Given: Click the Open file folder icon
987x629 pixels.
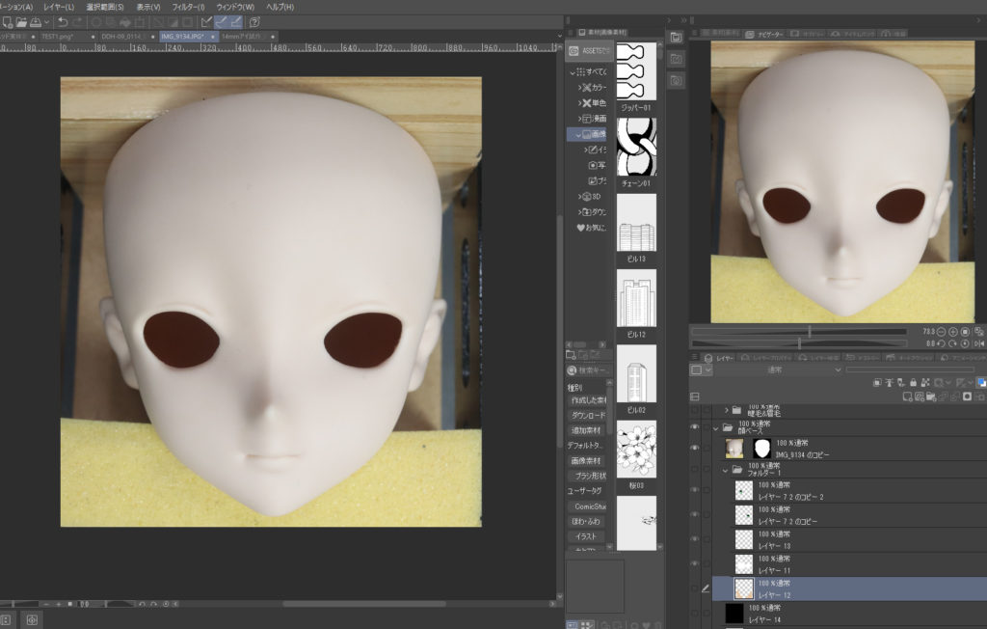Looking at the screenshot, I should click(20, 21).
